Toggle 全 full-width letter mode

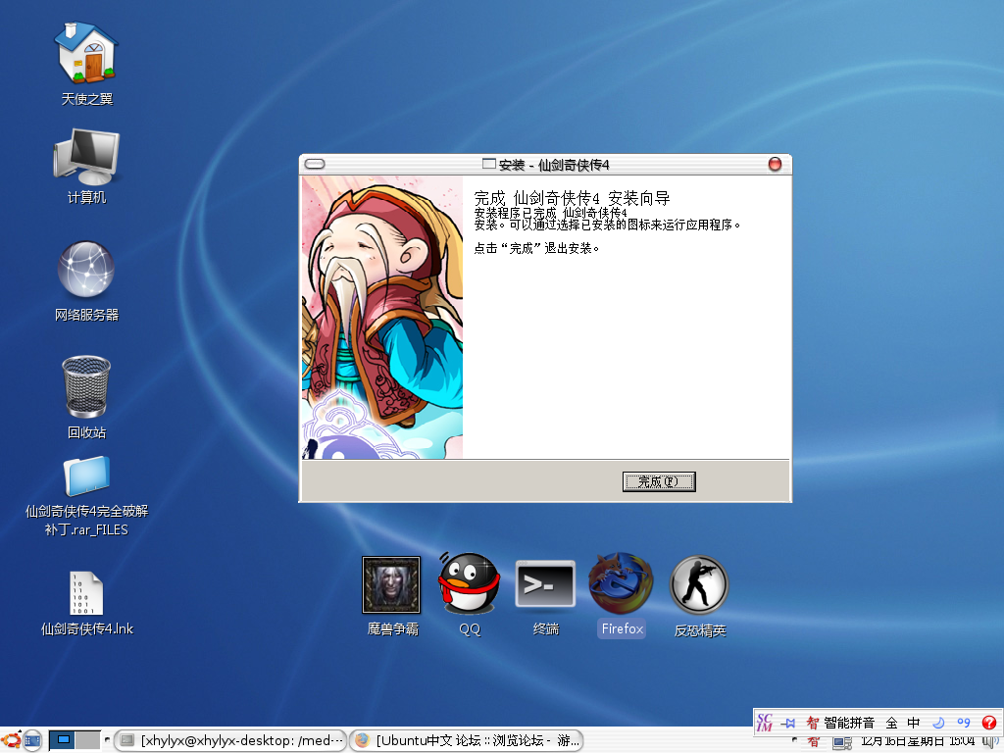(x=891, y=723)
